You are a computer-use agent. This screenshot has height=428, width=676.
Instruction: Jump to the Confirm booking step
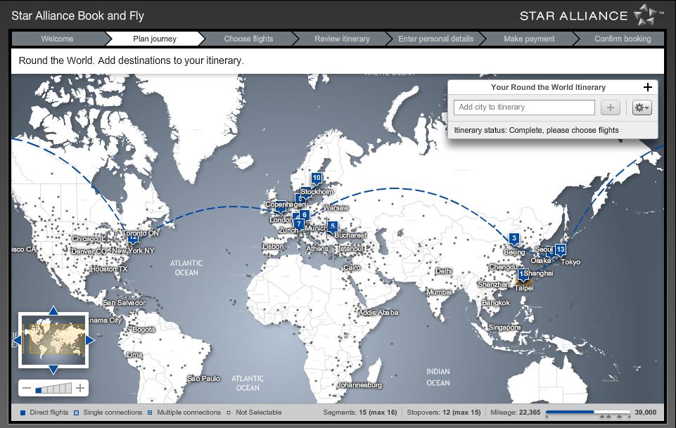623,39
